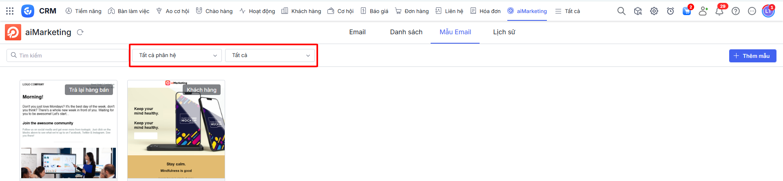
Task: Switch to the Lịch sử tab
Action: [x=504, y=32]
